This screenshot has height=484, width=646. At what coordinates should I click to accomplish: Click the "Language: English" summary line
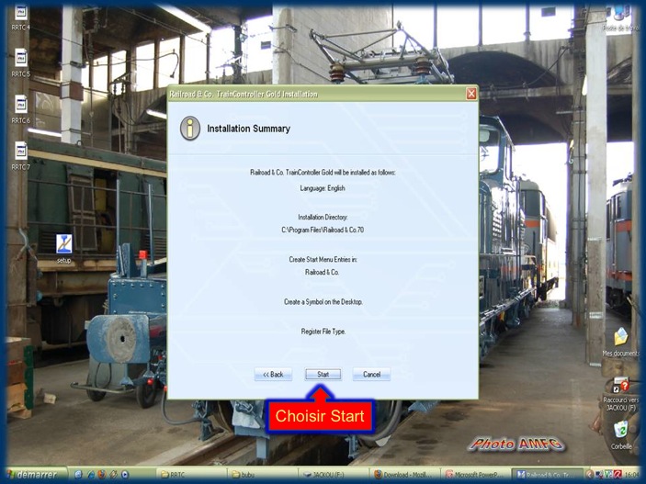[x=323, y=188]
